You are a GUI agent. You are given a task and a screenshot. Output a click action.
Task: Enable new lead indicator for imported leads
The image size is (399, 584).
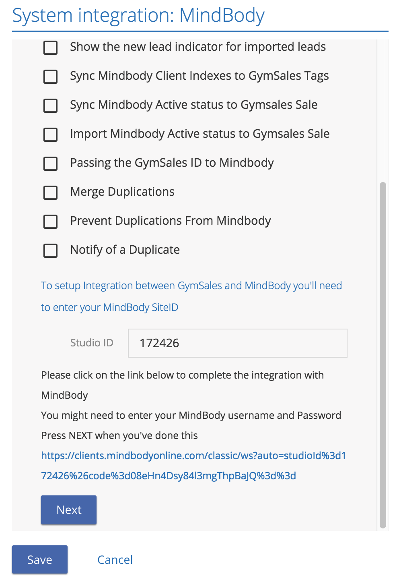(x=50, y=48)
